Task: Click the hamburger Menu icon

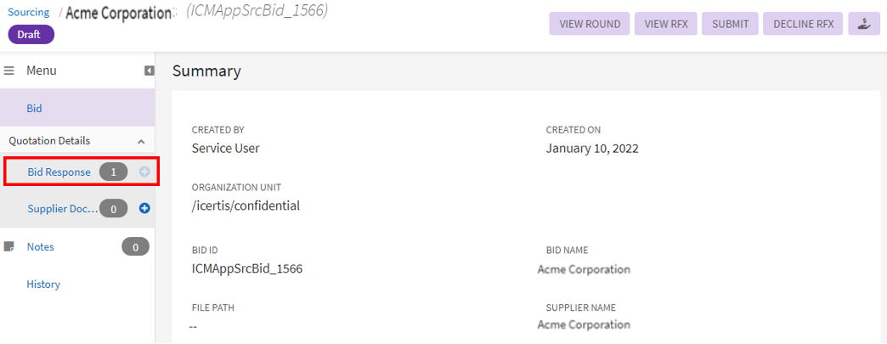Action: [10, 71]
